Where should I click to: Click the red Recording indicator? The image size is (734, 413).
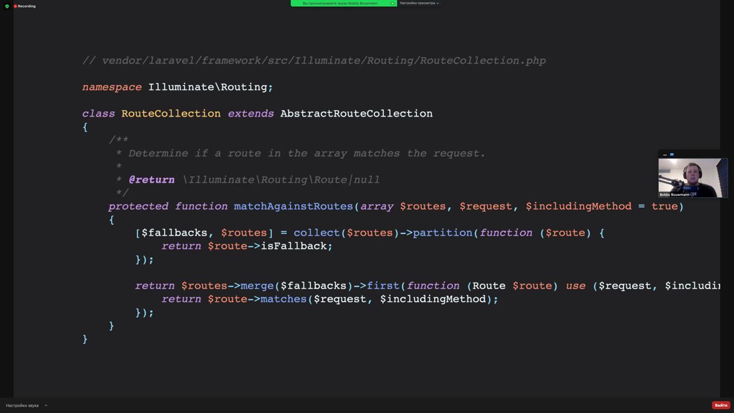(x=25, y=6)
